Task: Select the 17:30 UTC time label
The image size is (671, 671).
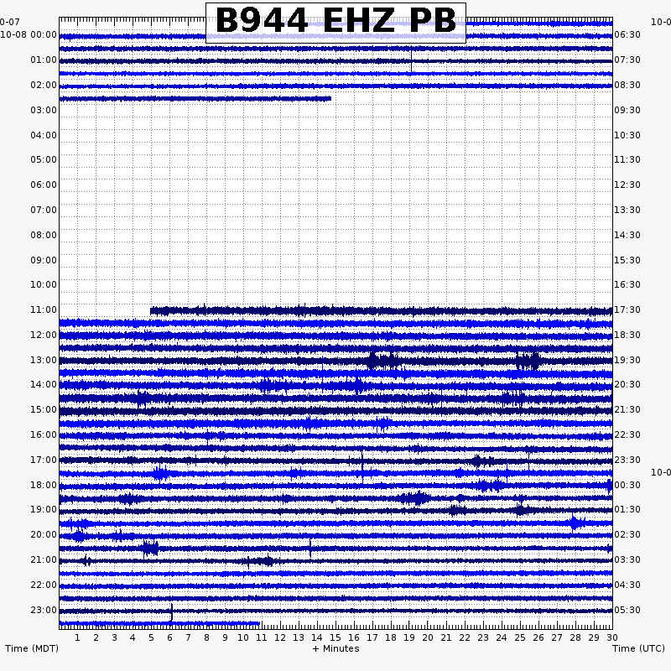Action: tap(627, 309)
